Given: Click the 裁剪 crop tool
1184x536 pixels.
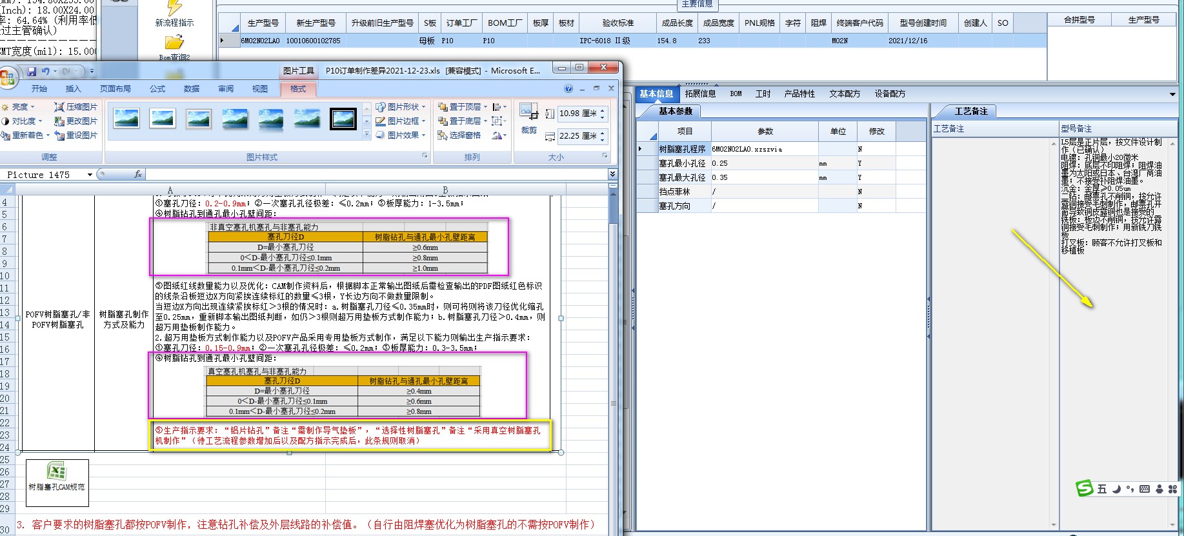Looking at the screenshot, I should (529, 118).
